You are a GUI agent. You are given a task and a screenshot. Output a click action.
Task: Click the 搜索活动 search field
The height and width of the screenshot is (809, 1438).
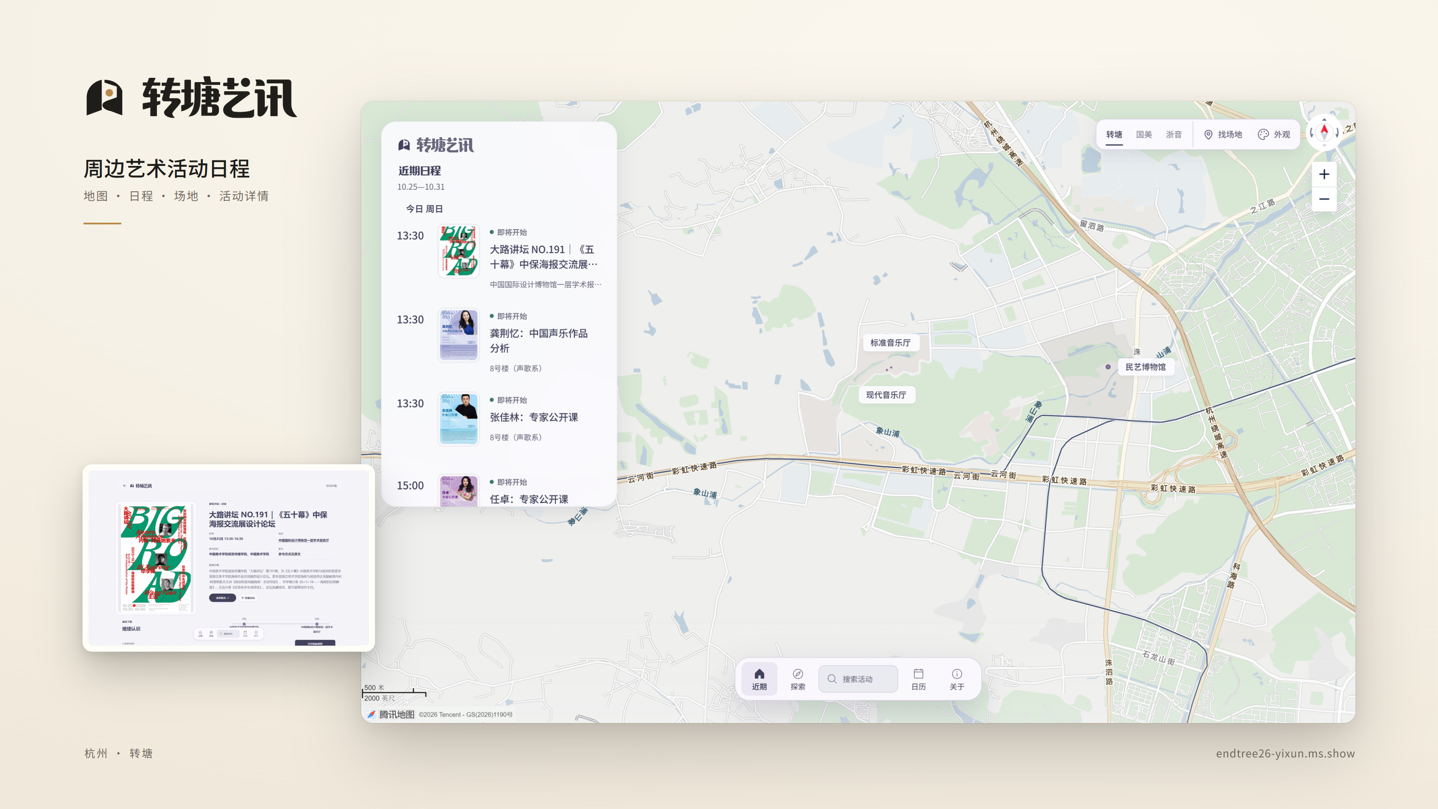pyautogui.click(x=858, y=678)
